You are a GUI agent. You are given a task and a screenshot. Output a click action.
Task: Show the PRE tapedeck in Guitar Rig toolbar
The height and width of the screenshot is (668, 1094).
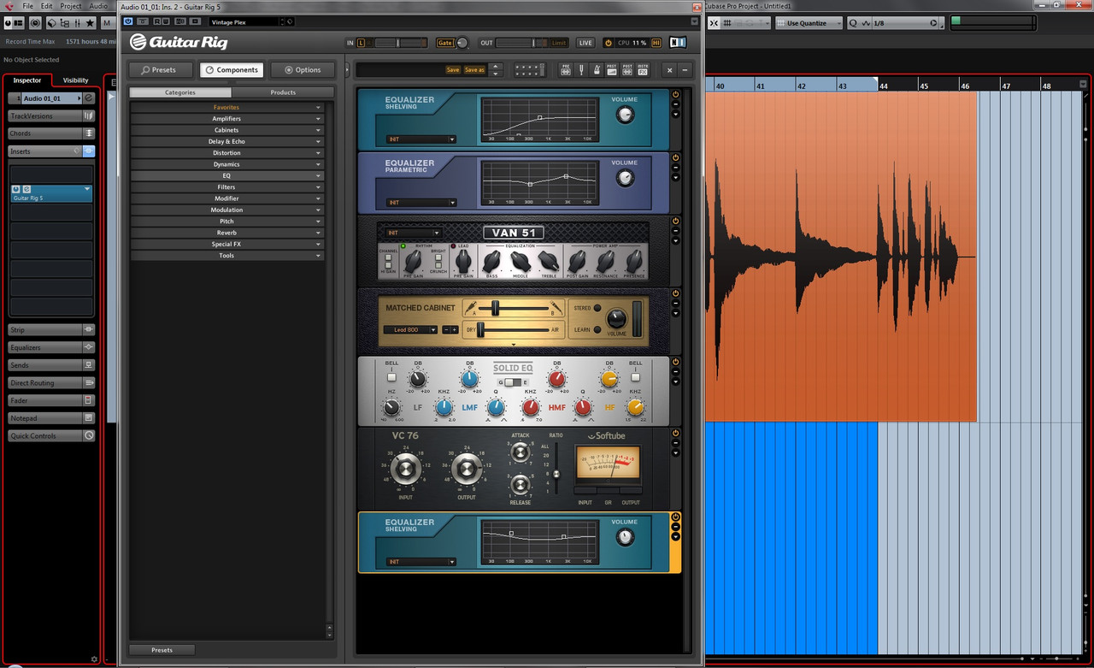565,70
